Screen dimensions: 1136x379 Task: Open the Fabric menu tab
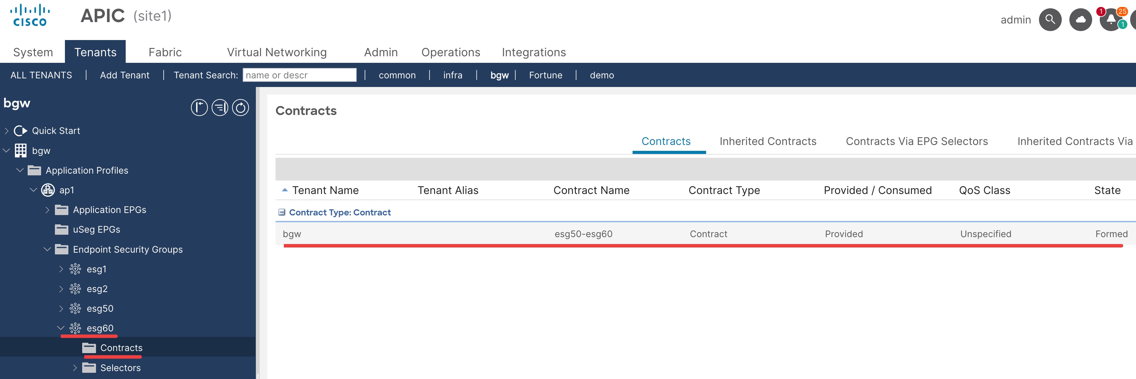(x=165, y=52)
